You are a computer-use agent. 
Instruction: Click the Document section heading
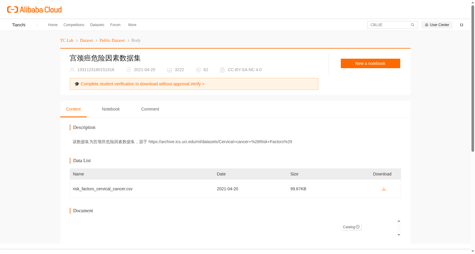83,211
